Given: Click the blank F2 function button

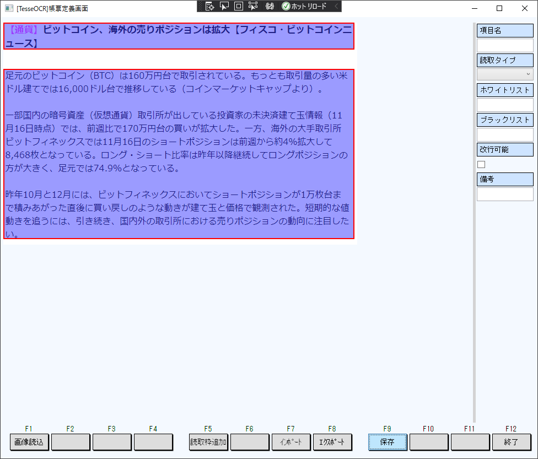Looking at the screenshot, I should pos(71,442).
